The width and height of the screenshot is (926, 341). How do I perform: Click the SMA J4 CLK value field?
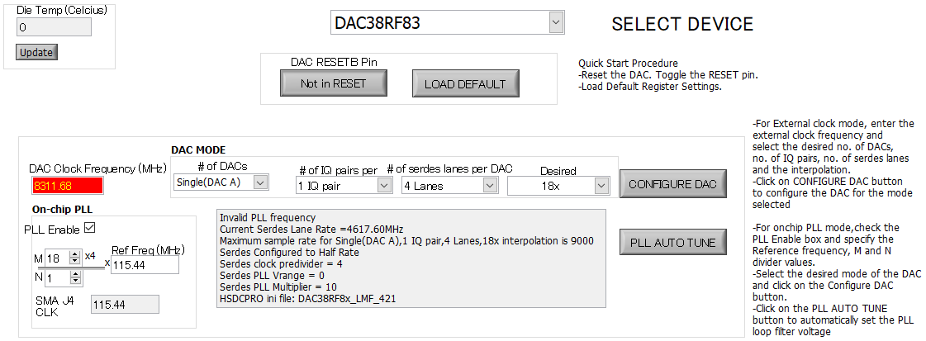click(125, 305)
